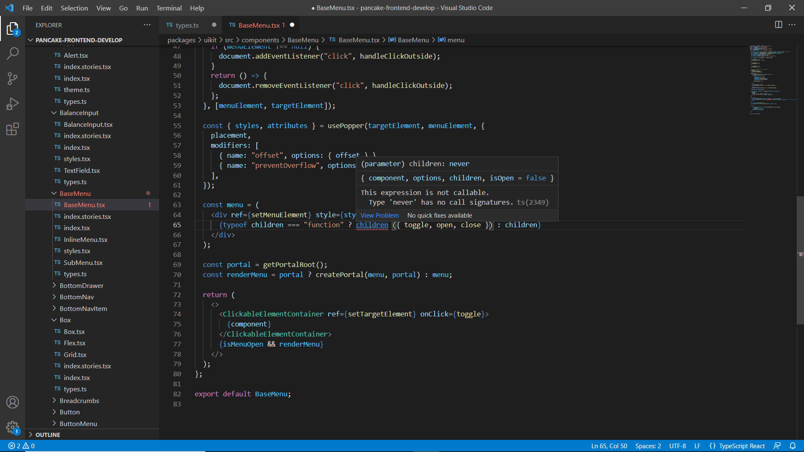Open the Run and Debug panel

click(x=13, y=104)
